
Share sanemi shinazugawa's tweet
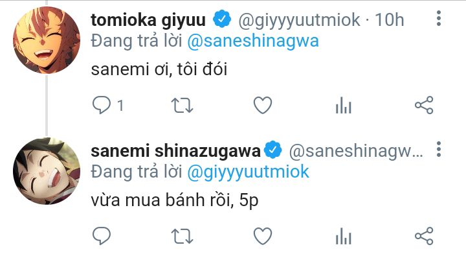point(424,236)
